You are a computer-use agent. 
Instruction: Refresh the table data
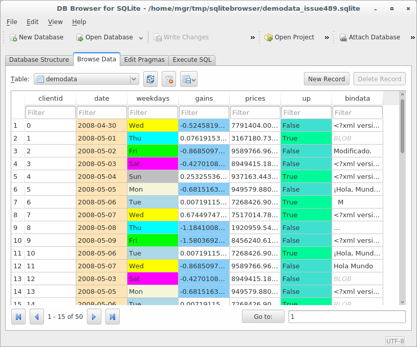(x=150, y=79)
